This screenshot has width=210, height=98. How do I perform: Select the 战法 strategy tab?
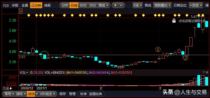pyautogui.click(x=31, y=94)
